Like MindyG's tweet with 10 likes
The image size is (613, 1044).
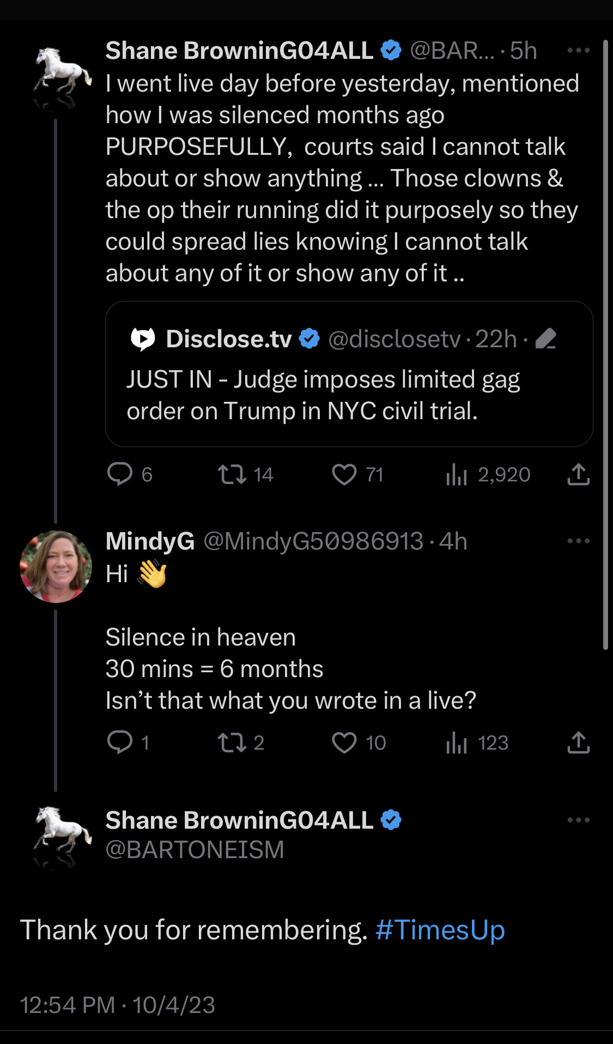(344, 743)
